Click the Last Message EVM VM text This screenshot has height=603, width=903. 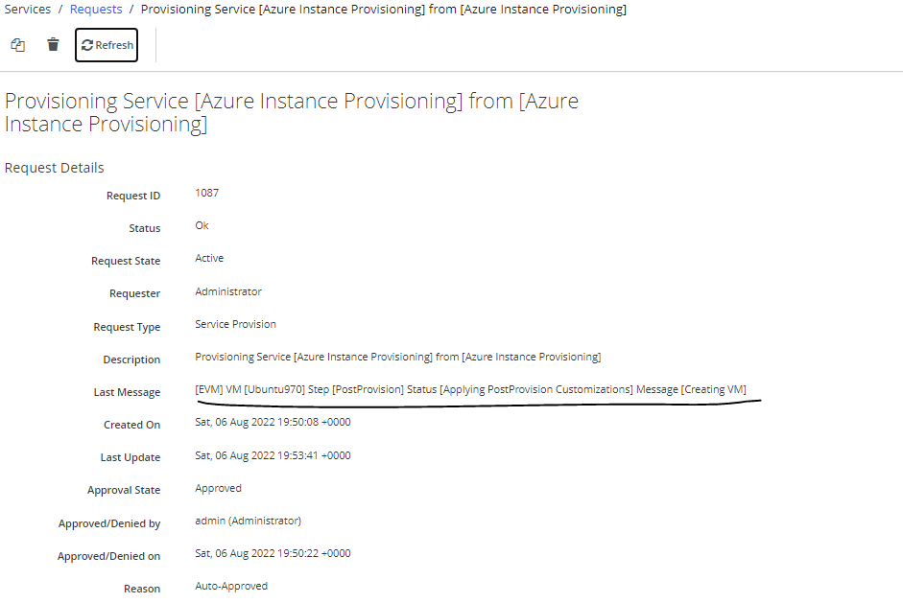pos(470,389)
